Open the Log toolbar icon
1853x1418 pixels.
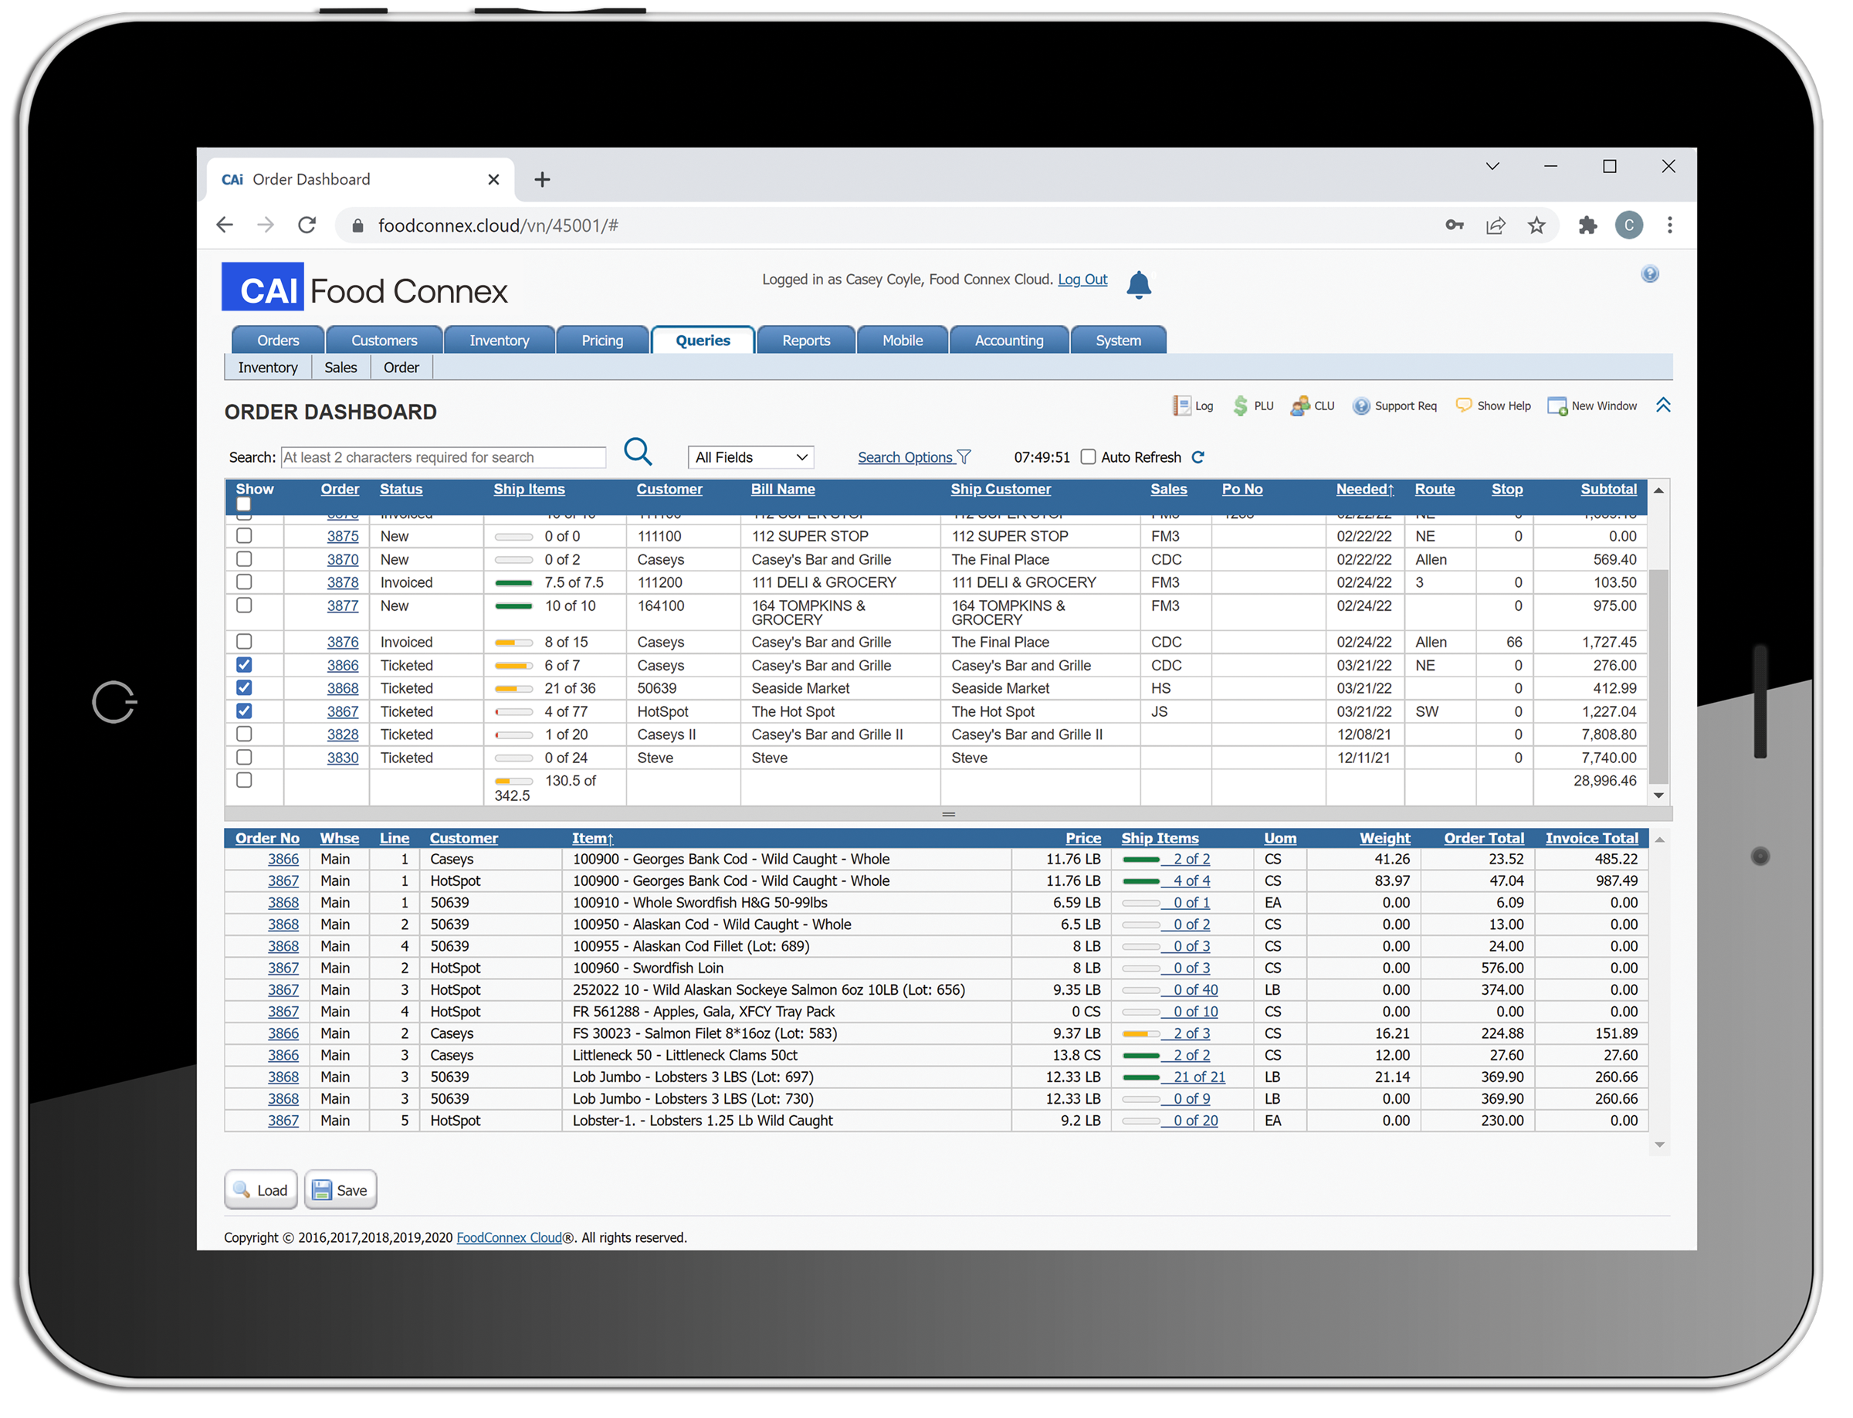click(1182, 406)
